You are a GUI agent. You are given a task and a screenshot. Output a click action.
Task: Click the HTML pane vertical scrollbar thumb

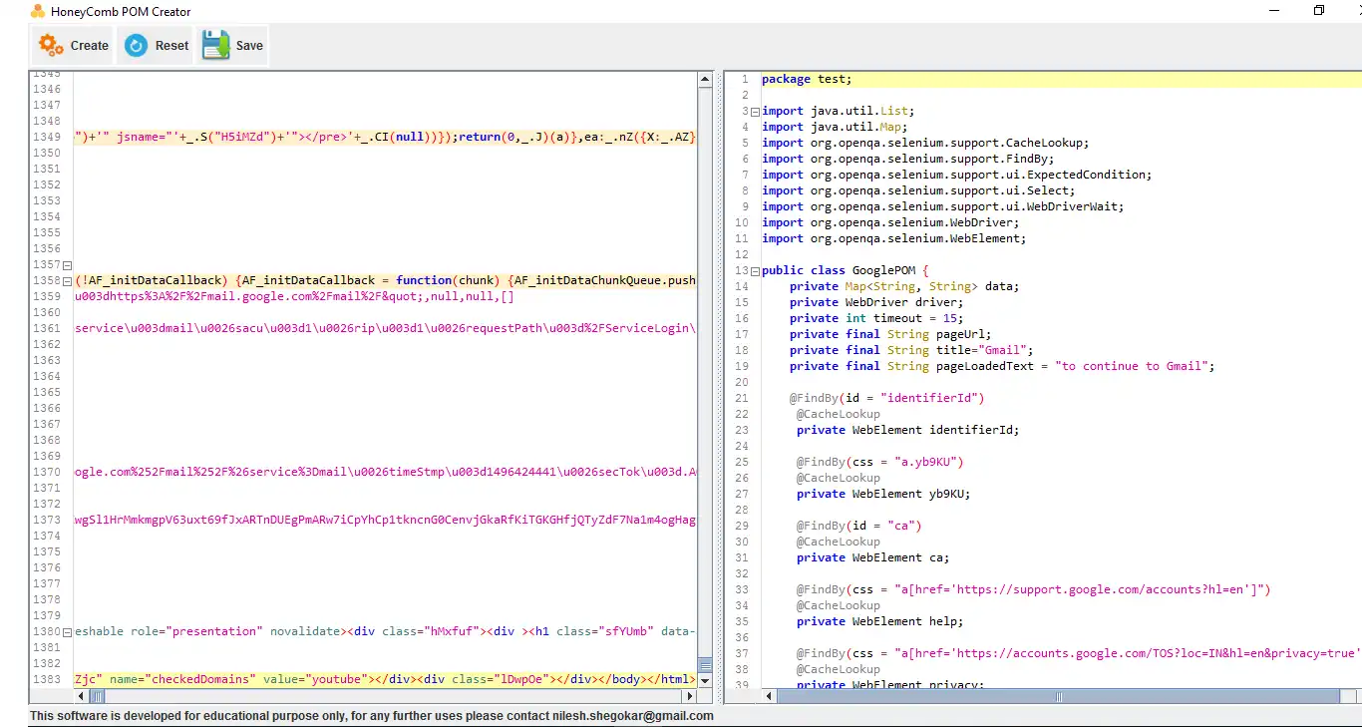point(706,664)
